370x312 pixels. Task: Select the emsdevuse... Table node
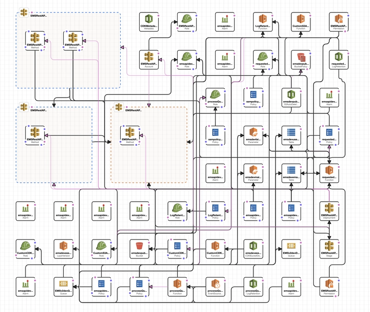coord(291,135)
